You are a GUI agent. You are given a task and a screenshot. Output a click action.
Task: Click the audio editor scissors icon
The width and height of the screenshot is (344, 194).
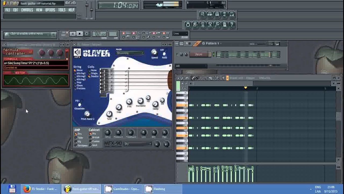[210, 25]
